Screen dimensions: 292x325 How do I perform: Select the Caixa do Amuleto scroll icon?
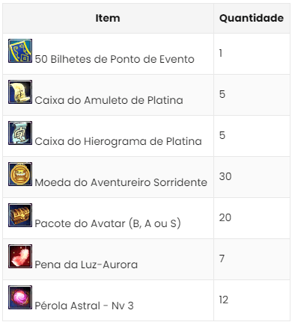[20, 92]
